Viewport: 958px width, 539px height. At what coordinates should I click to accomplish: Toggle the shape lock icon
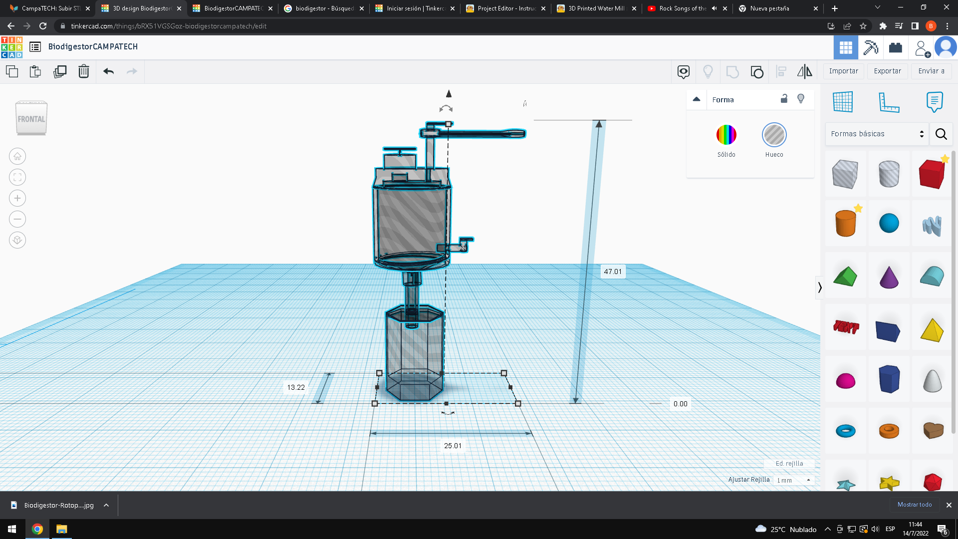[x=784, y=99]
